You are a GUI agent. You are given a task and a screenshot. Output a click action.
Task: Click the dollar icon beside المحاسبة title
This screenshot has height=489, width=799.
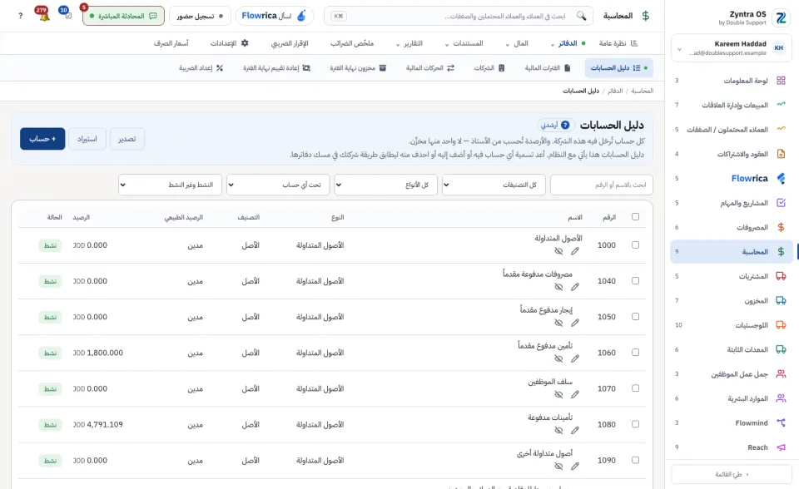tap(646, 16)
